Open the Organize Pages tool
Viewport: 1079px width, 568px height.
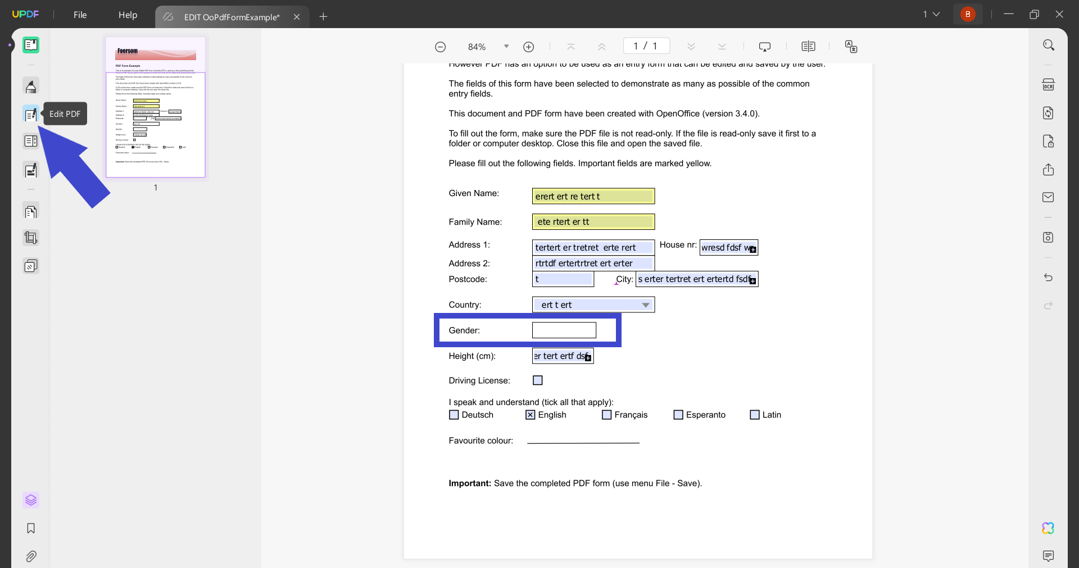(x=30, y=140)
